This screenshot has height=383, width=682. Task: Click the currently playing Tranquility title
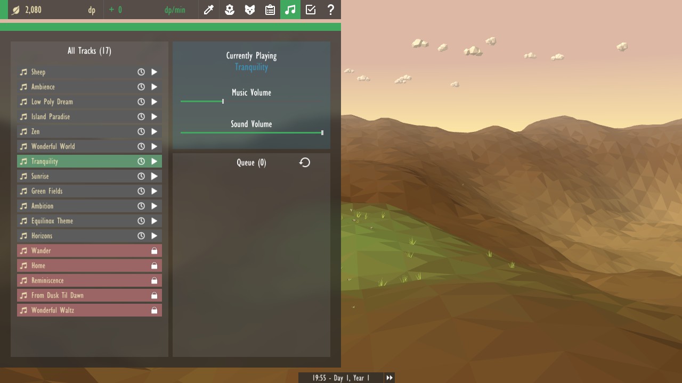pos(251,67)
